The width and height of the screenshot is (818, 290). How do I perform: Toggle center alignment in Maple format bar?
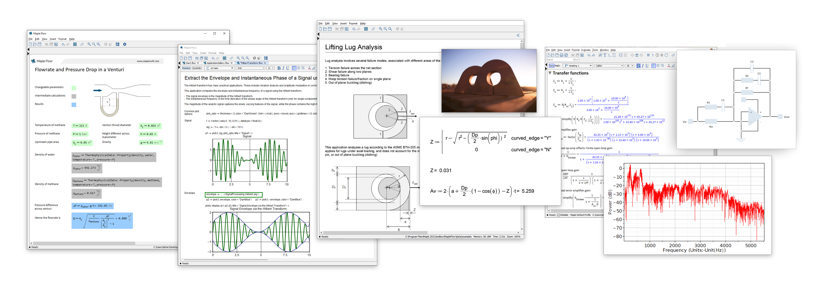[658, 66]
